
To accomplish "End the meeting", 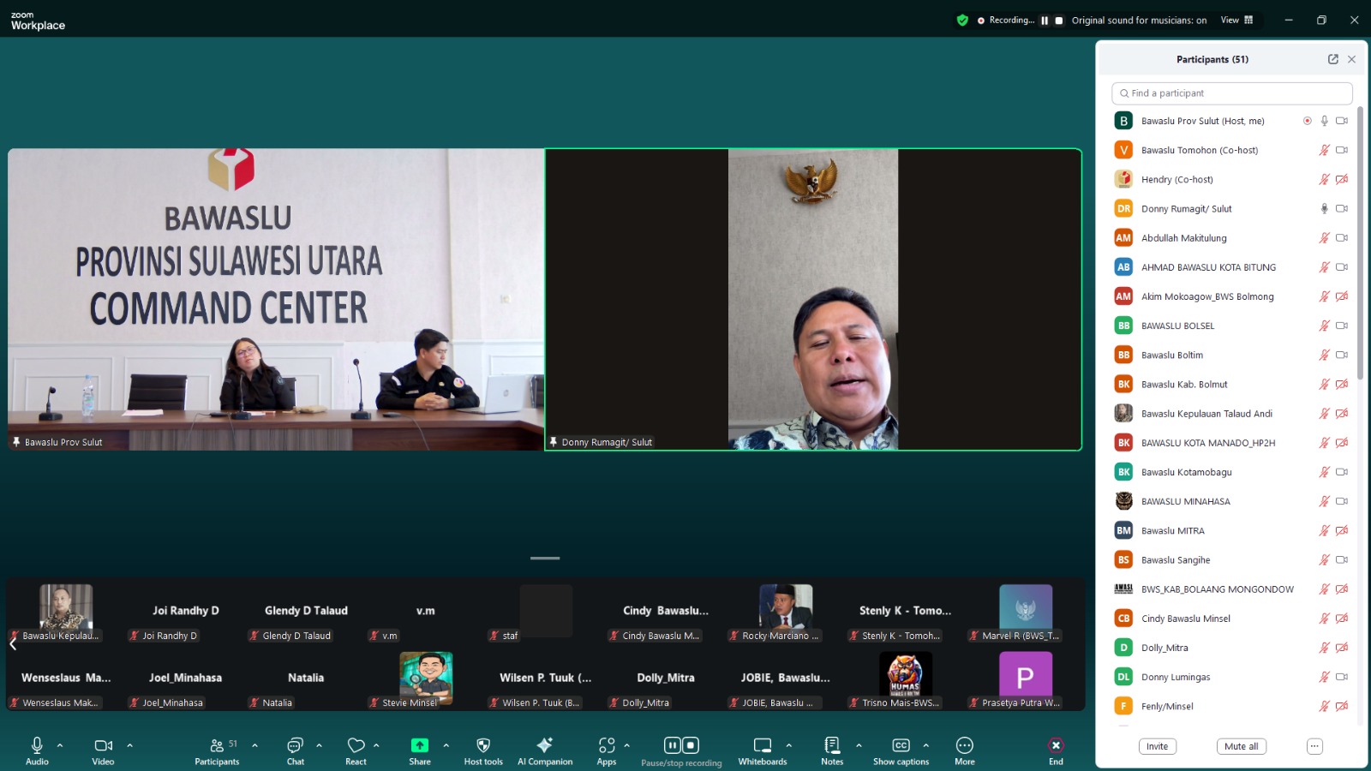I will 1056,750.
